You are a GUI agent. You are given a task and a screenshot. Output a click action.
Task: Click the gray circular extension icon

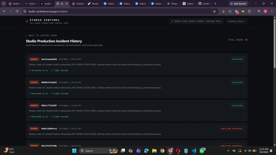230,11
